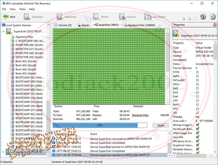Start SuperScan from the toolbar
The image size is (218, 165).
[67, 17]
